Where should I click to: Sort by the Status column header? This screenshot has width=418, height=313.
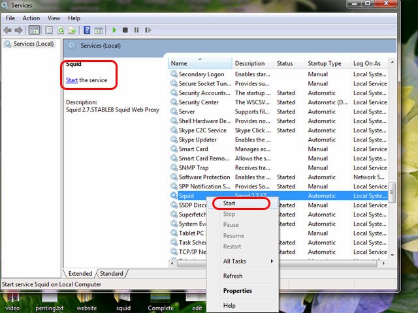(x=289, y=63)
